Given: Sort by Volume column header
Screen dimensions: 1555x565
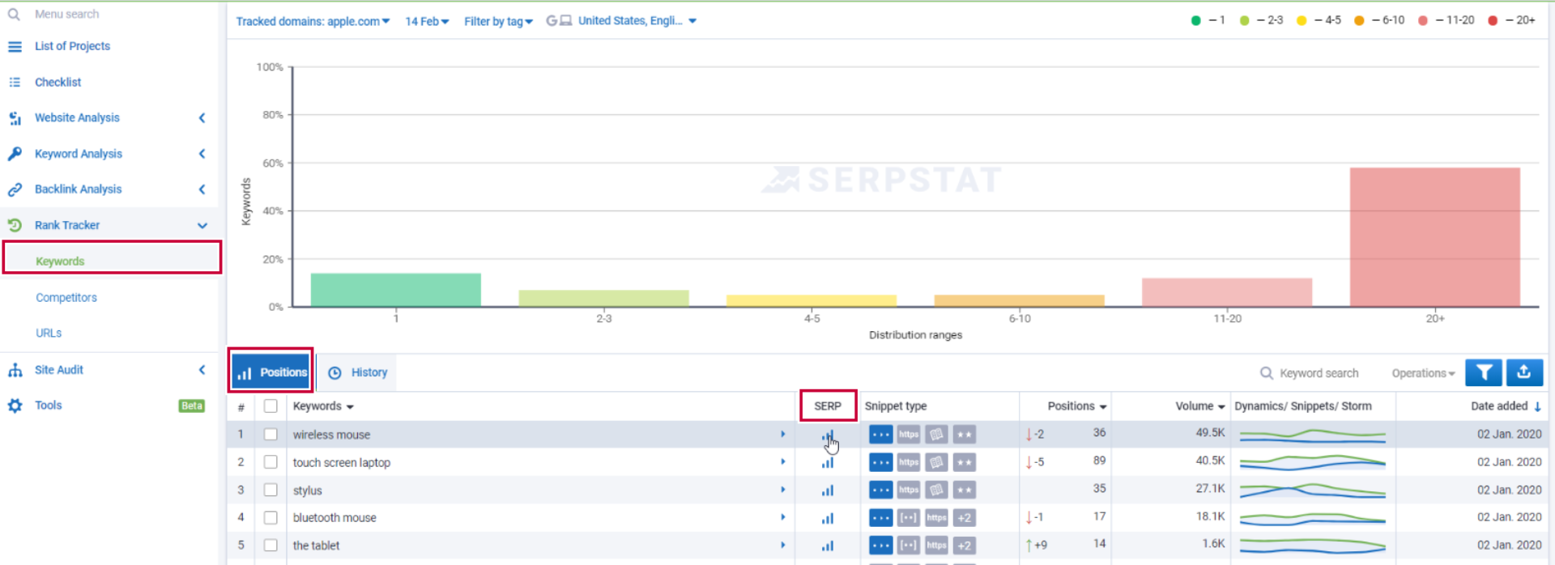Looking at the screenshot, I should (1200, 406).
